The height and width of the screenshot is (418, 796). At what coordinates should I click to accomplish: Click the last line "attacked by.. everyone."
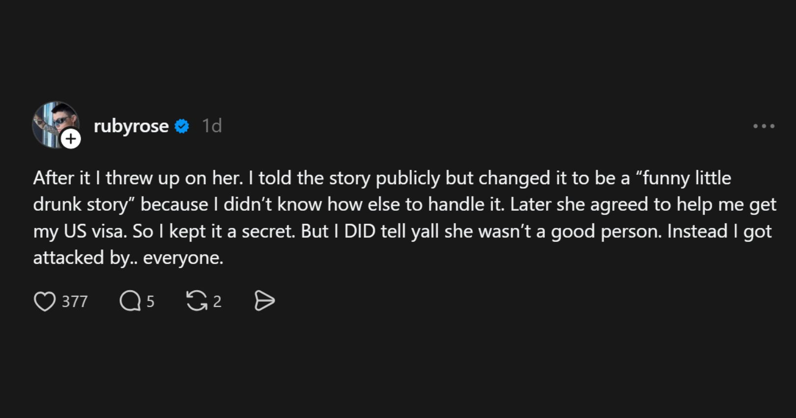128,258
